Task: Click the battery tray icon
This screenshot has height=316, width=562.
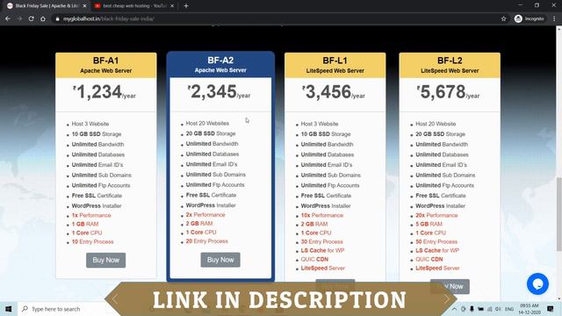Action: coord(480,309)
